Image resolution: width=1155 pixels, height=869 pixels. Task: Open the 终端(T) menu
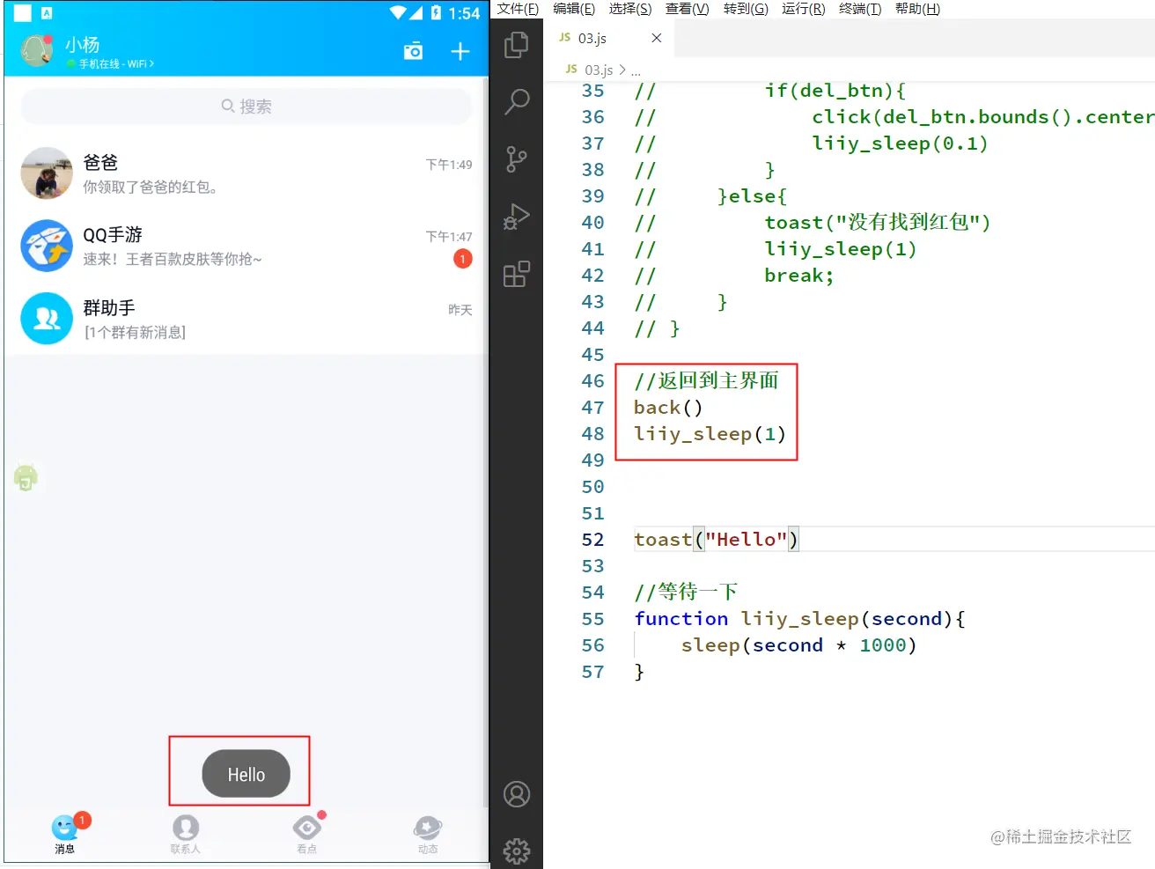[860, 9]
